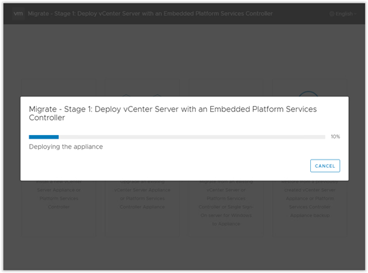Click 'Deploying the appliance' status text

tap(66, 147)
